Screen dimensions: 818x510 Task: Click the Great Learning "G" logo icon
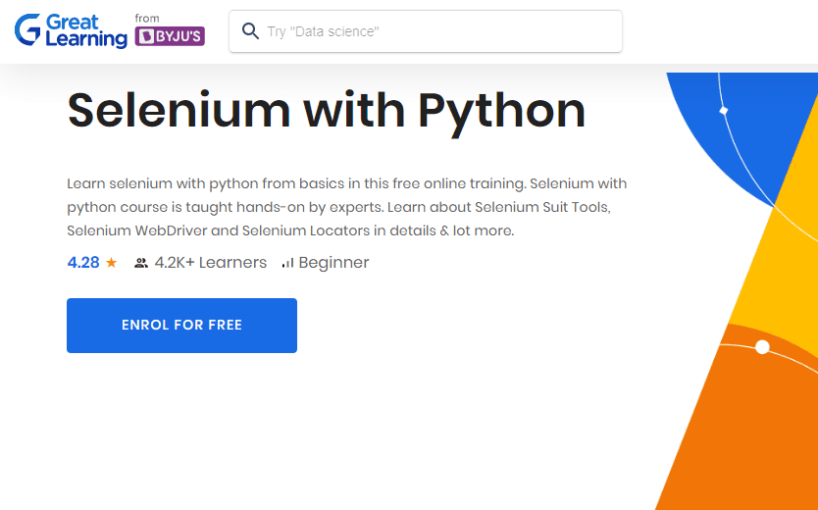[27, 29]
